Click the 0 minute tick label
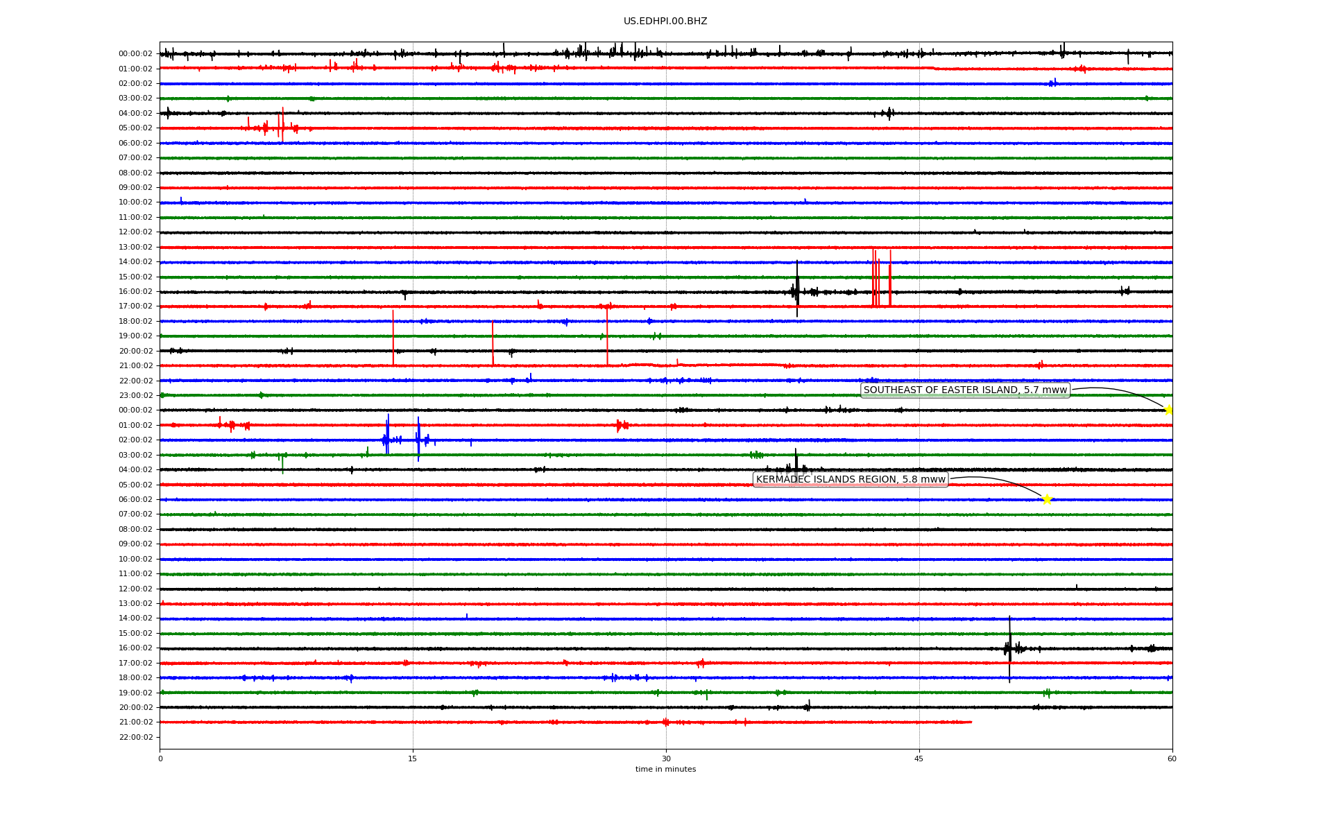This screenshot has height=832, width=1332. [160, 759]
